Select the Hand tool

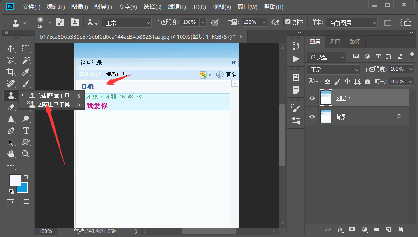click(11, 154)
